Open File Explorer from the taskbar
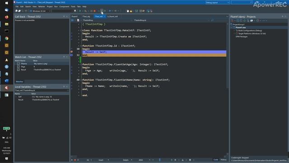The height and width of the screenshot is (163, 289). click(x=6, y=24)
